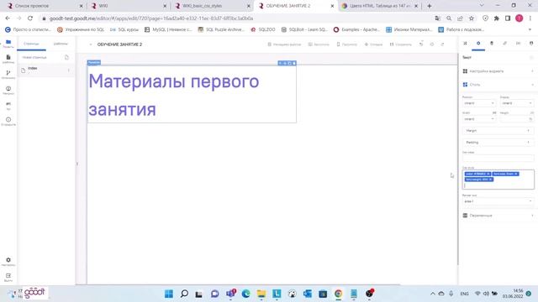
Task: Click the Предпросмотр preview toolbar button
Action: pyautogui.click(x=346, y=44)
